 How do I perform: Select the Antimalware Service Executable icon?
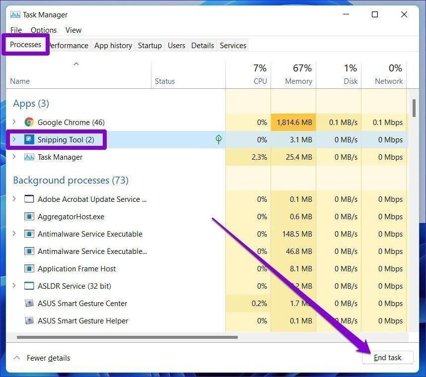(x=29, y=234)
